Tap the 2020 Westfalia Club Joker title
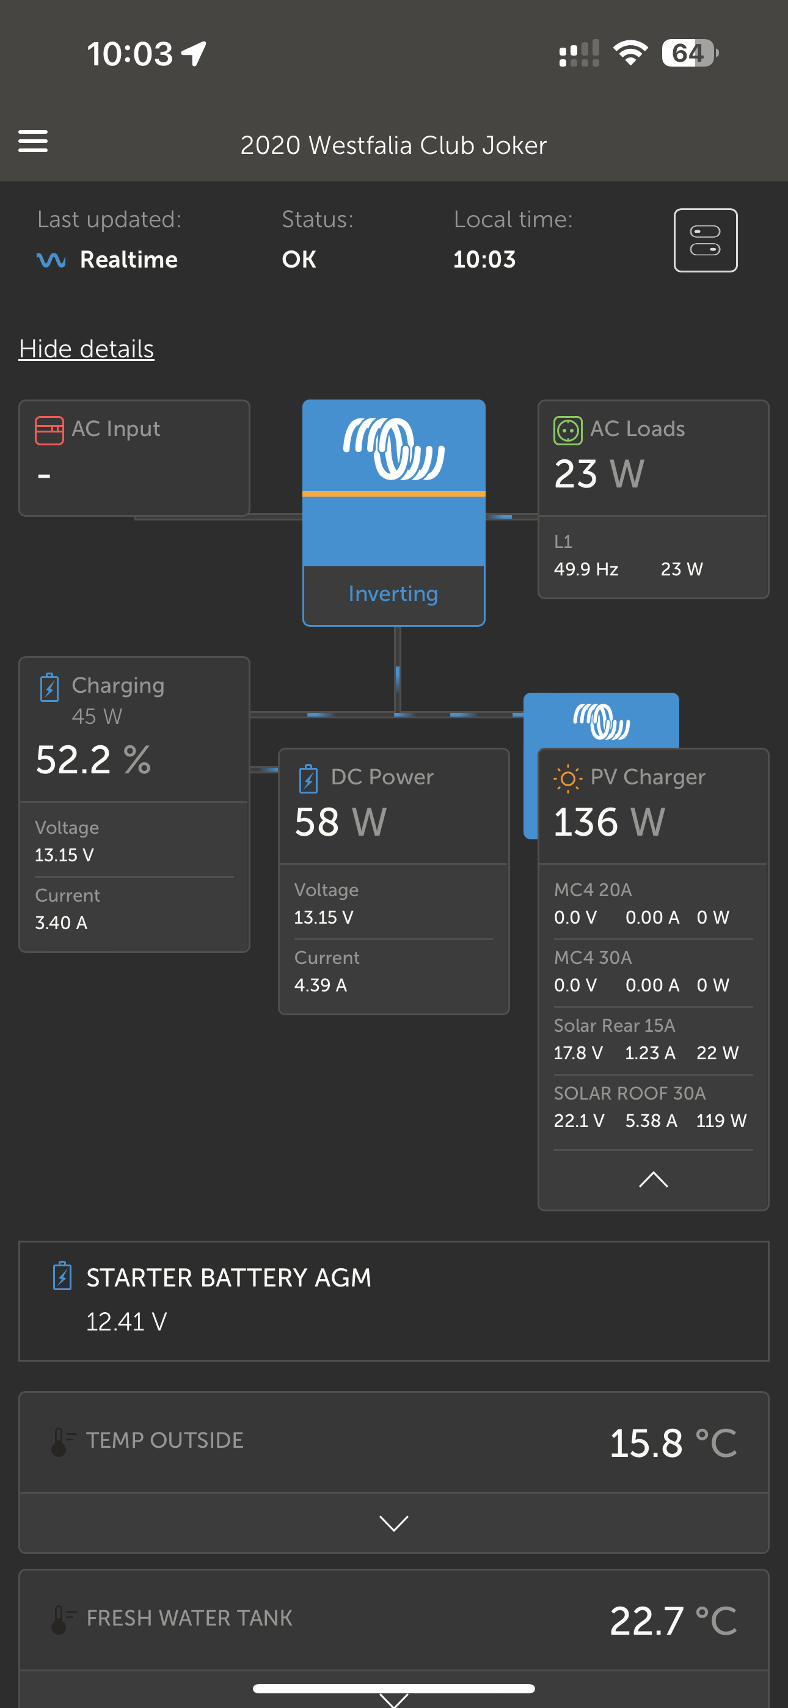The width and height of the screenshot is (788, 1708). click(393, 145)
